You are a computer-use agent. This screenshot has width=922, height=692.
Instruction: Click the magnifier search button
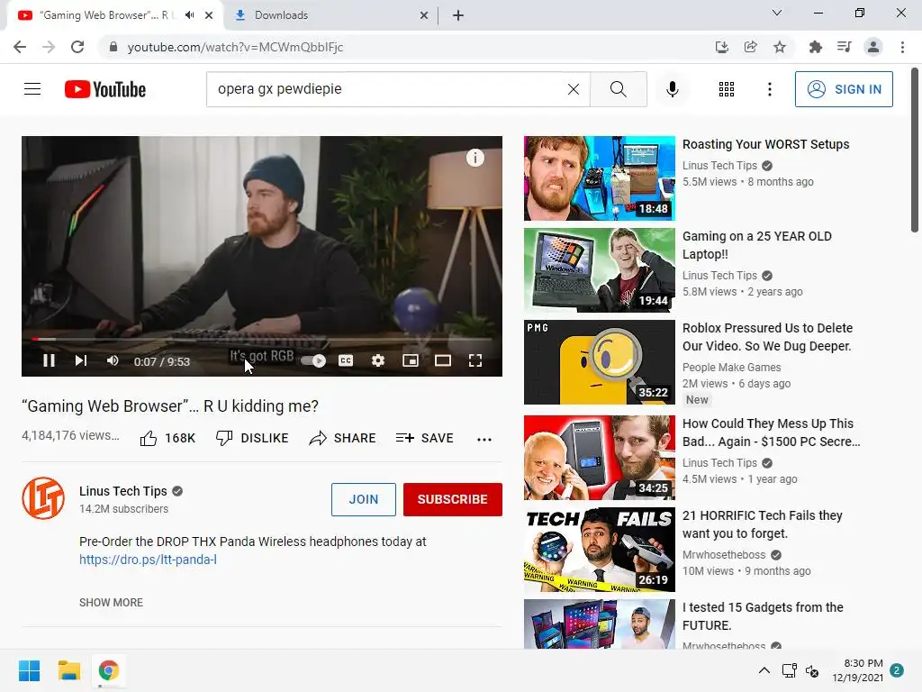[x=618, y=89]
